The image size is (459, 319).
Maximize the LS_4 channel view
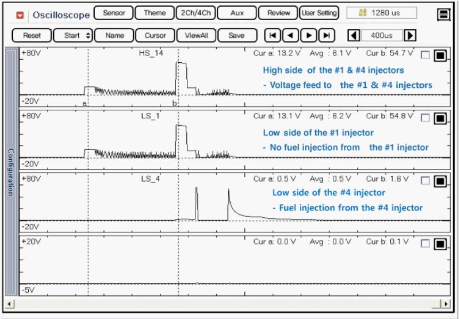[x=440, y=181]
